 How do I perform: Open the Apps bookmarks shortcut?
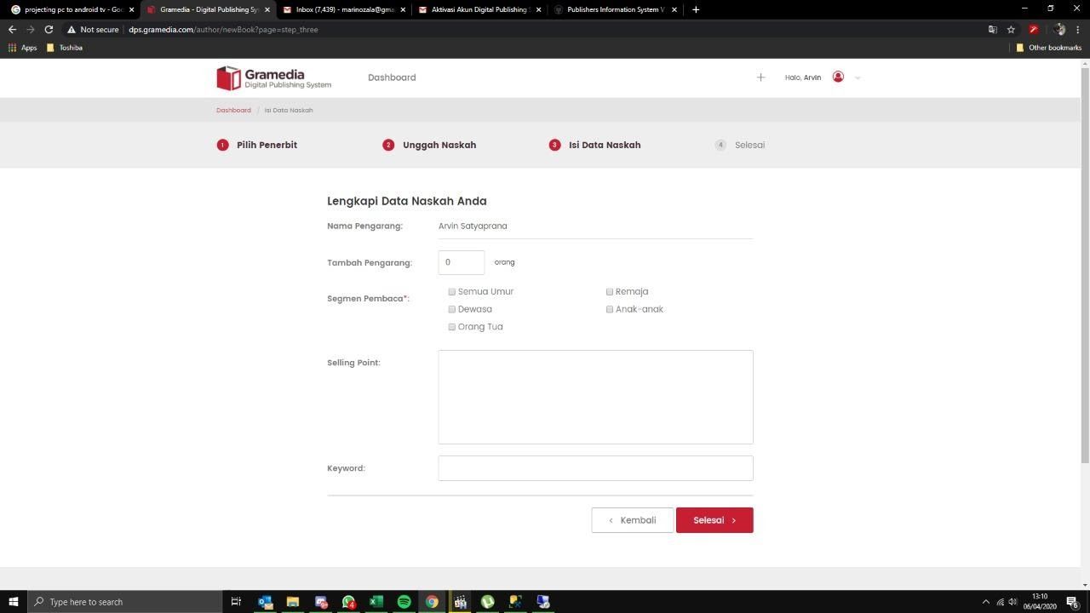(23, 48)
